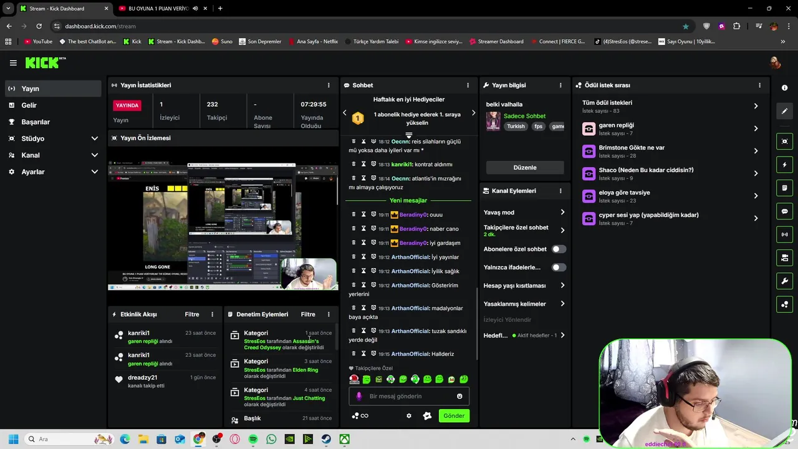Toggle the stream preview widget icon
This screenshot has width=798, height=449.
pos(785,142)
